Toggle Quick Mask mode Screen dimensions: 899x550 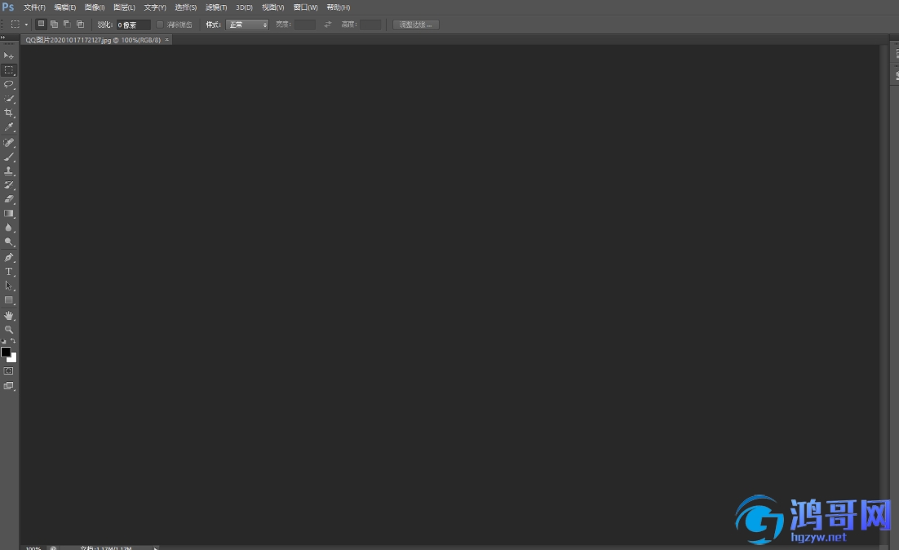coord(9,371)
